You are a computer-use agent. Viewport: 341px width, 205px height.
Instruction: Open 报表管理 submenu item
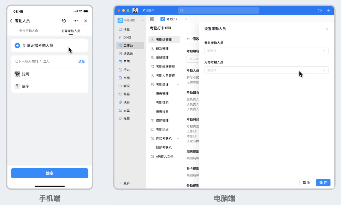162,94
